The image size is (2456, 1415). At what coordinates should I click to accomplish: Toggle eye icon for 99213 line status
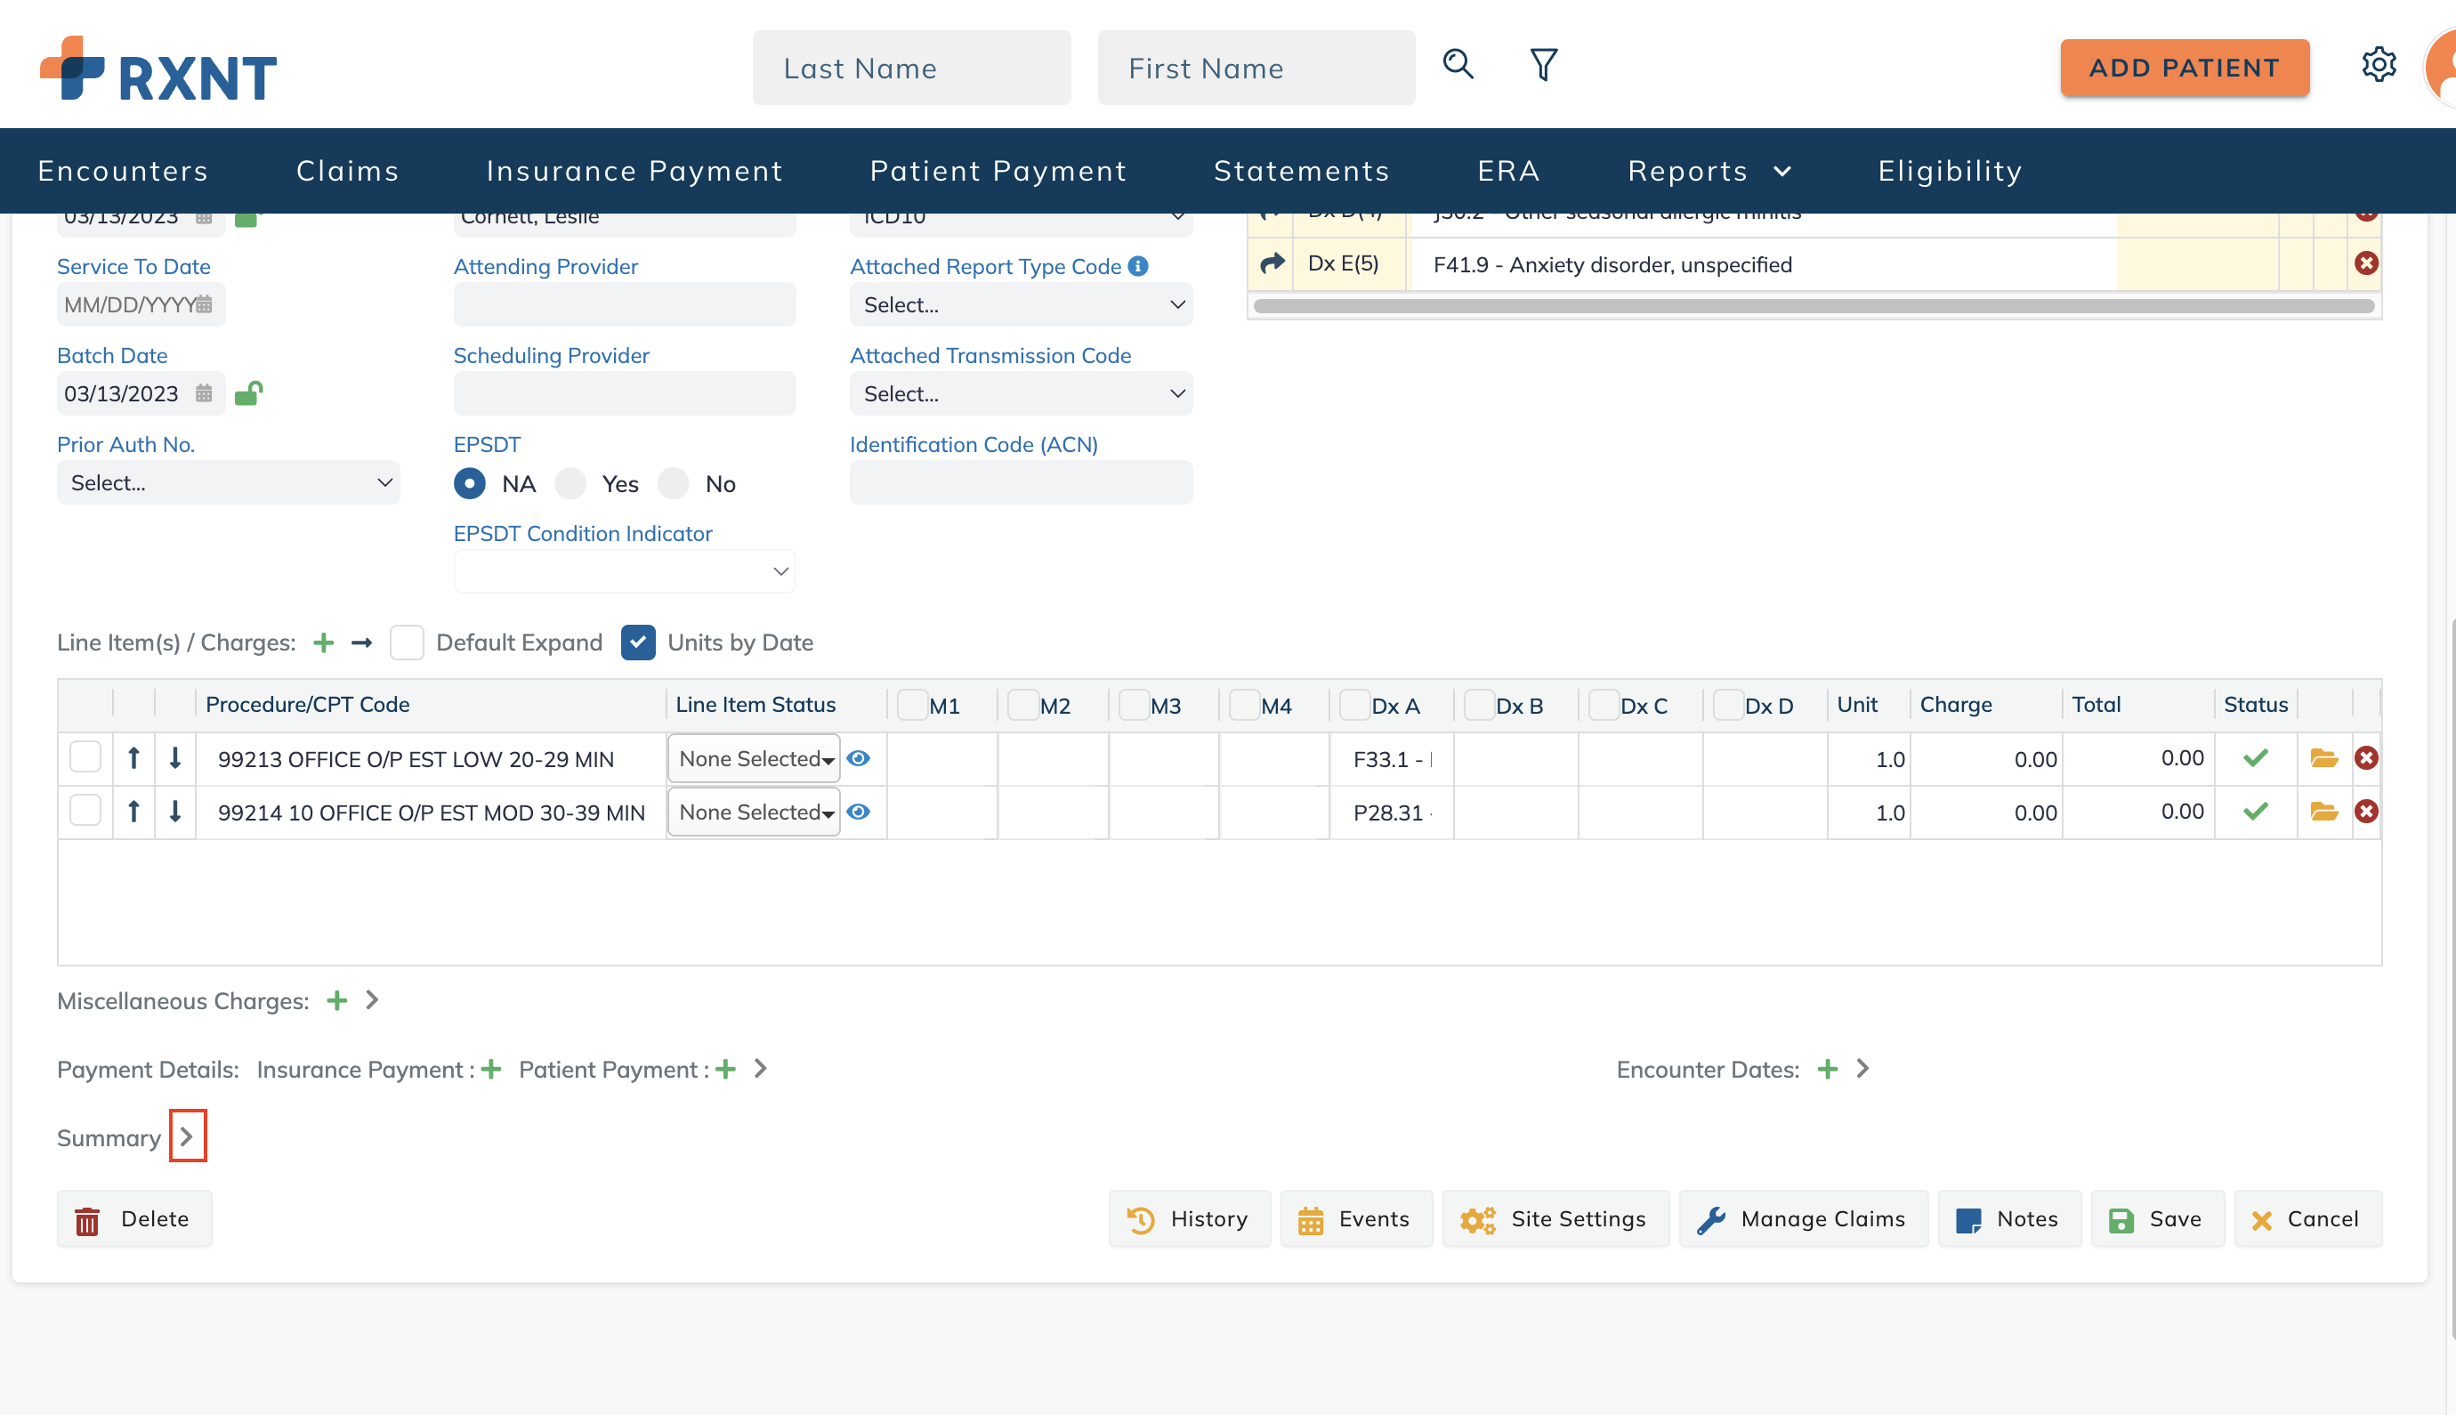(x=858, y=759)
